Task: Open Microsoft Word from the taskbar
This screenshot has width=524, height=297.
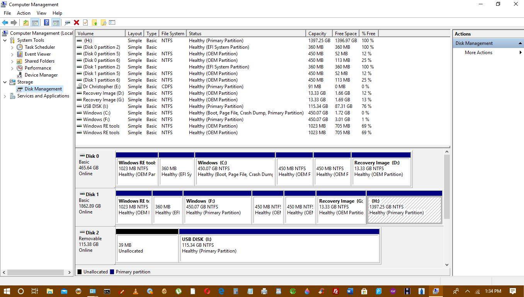Action: [x=350, y=291]
